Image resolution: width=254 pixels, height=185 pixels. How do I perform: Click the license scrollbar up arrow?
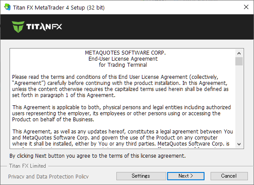click(x=239, y=53)
